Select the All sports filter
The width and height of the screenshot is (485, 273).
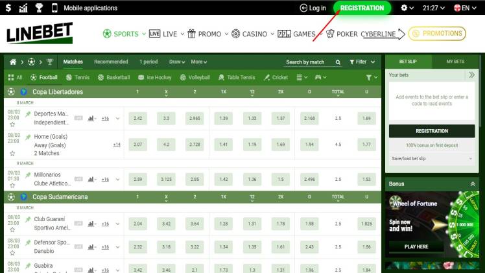pyautogui.click(x=15, y=77)
